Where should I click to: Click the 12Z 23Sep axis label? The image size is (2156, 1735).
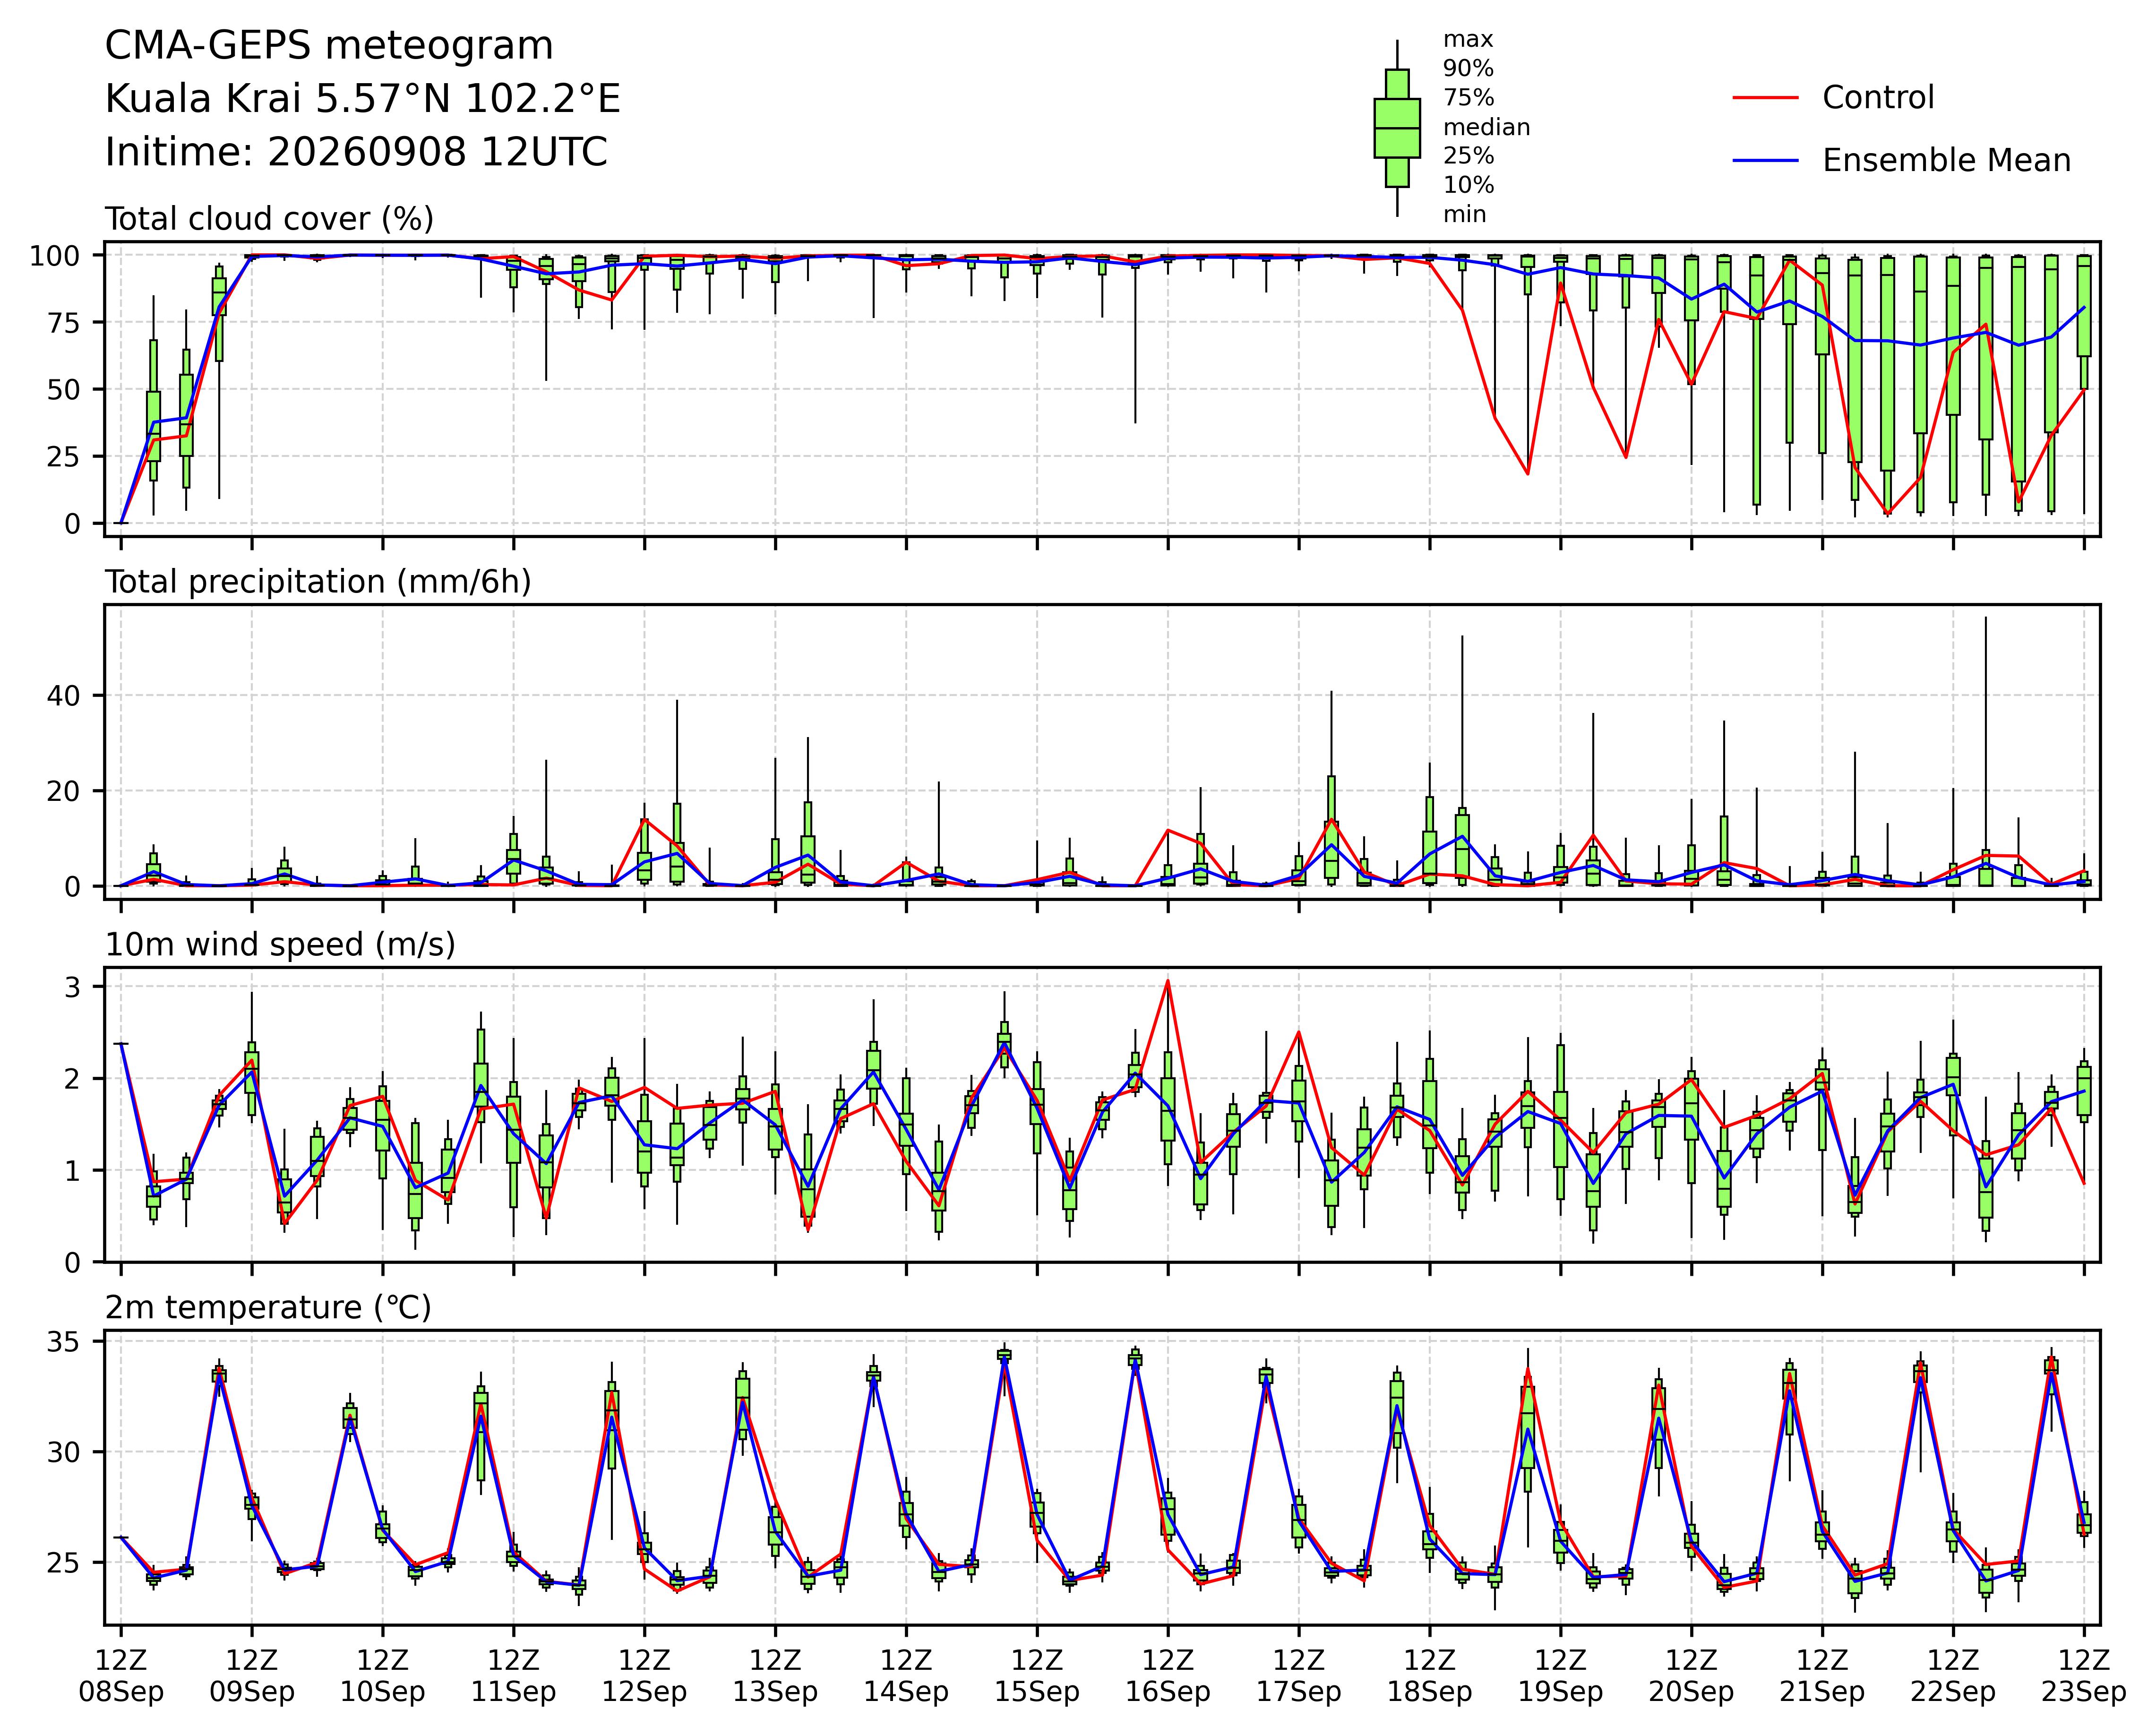pyautogui.click(x=2084, y=1676)
